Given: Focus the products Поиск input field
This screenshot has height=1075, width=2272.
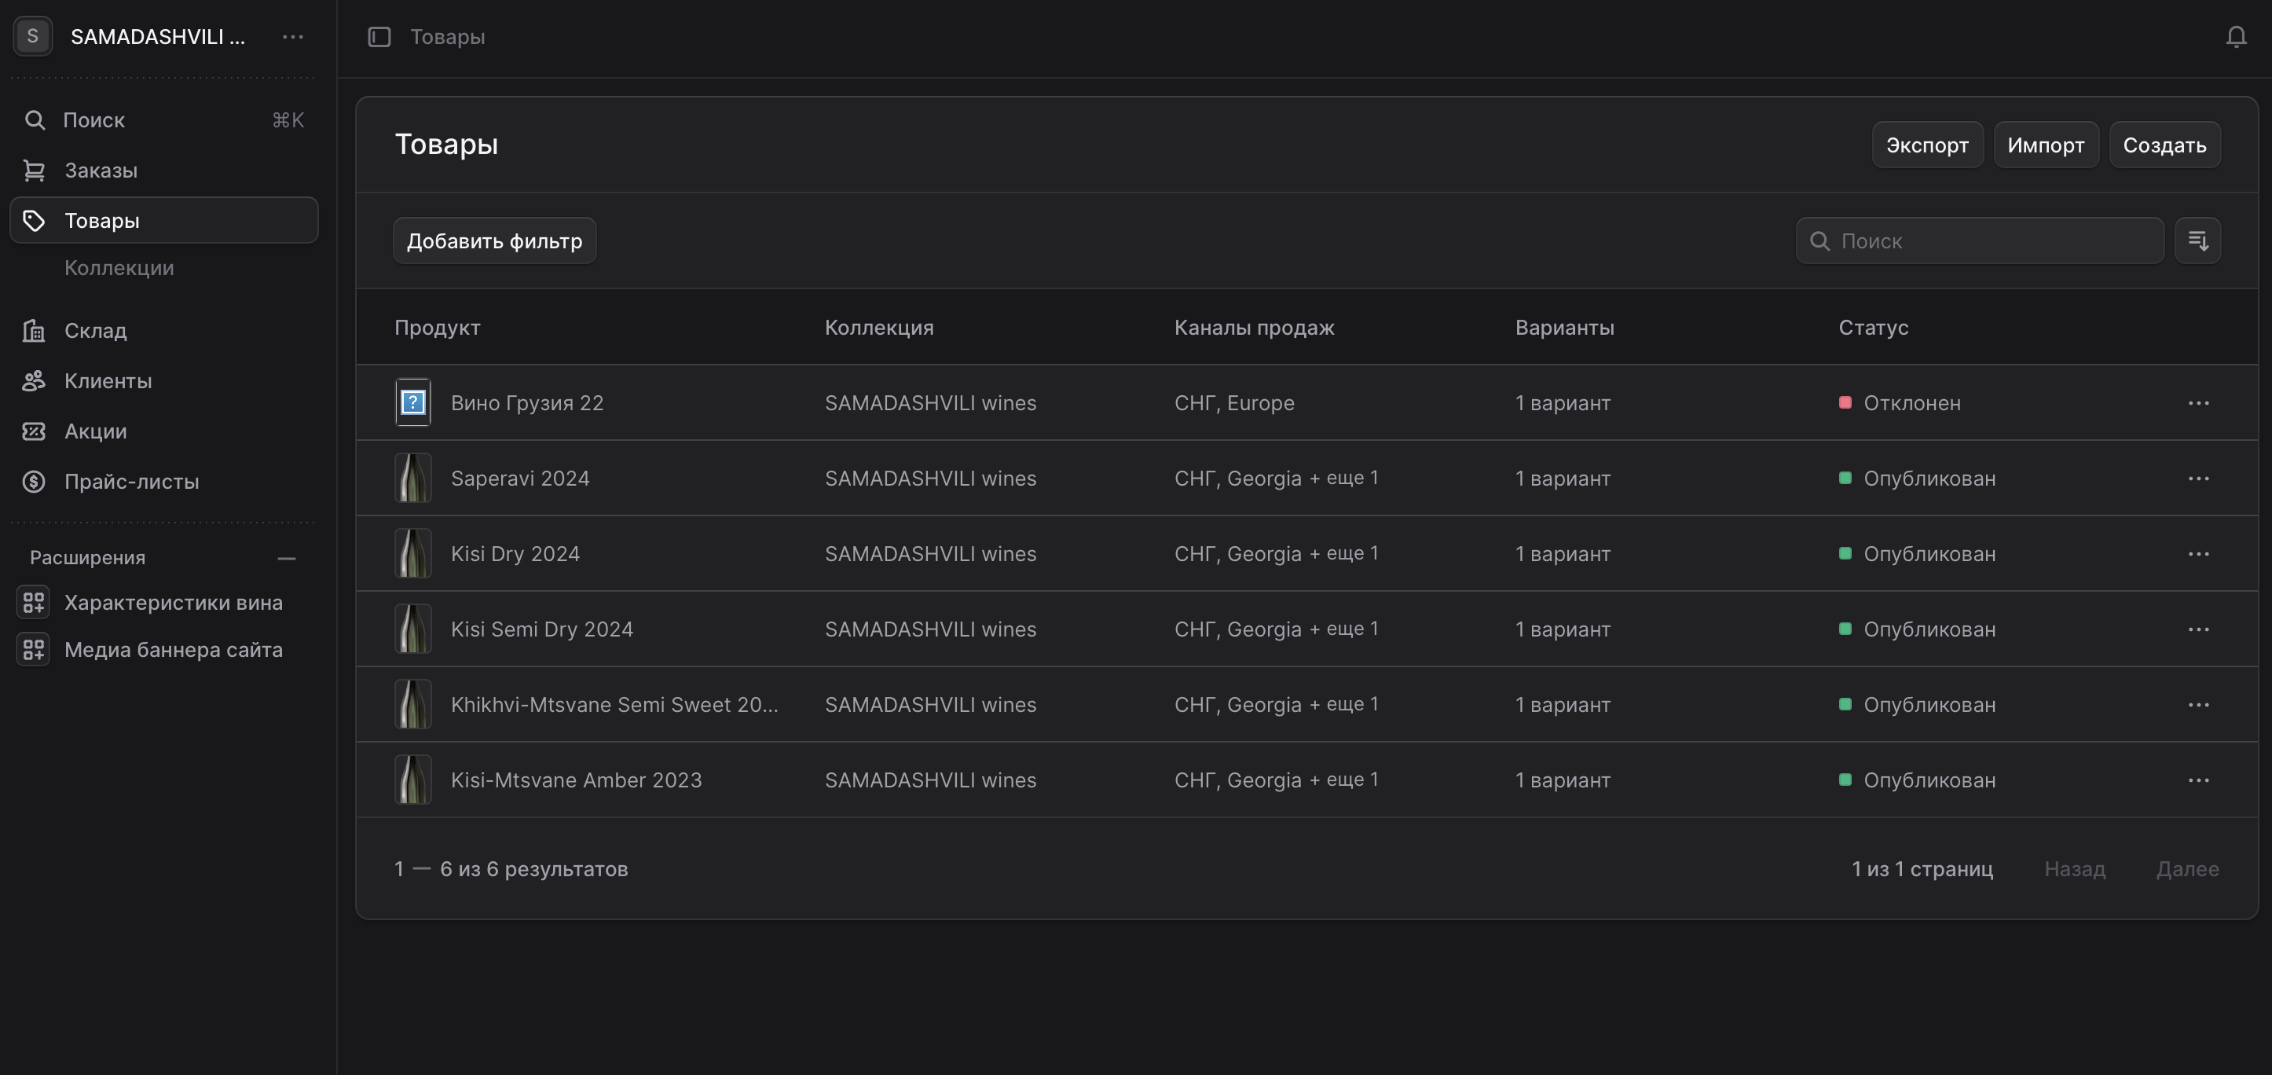Looking at the screenshot, I should coord(1980,240).
